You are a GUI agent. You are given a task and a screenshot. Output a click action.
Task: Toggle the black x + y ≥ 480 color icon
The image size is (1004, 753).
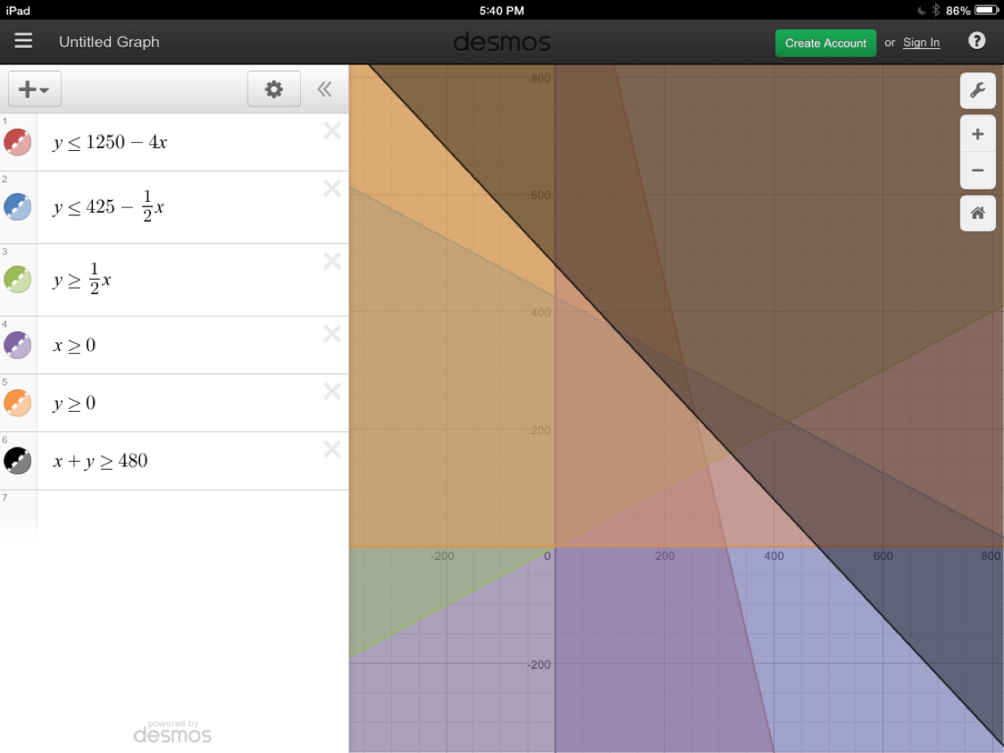coord(18,461)
